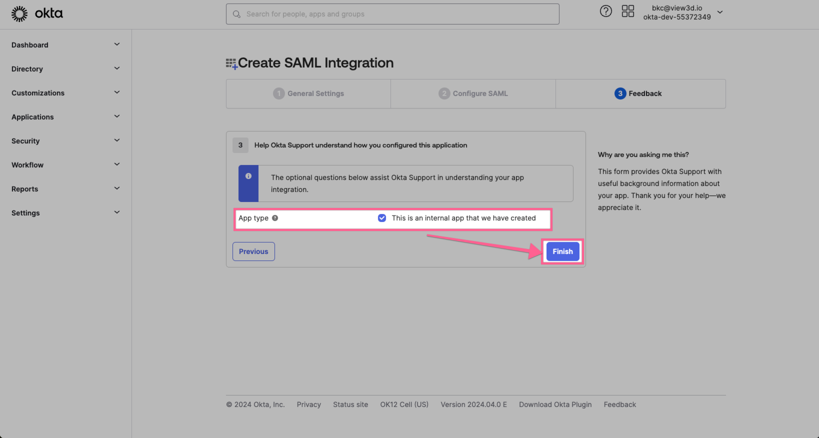Focus the search people, apps and groups field
The width and height of the screenshot is (819, 438).
pos(392,14)
